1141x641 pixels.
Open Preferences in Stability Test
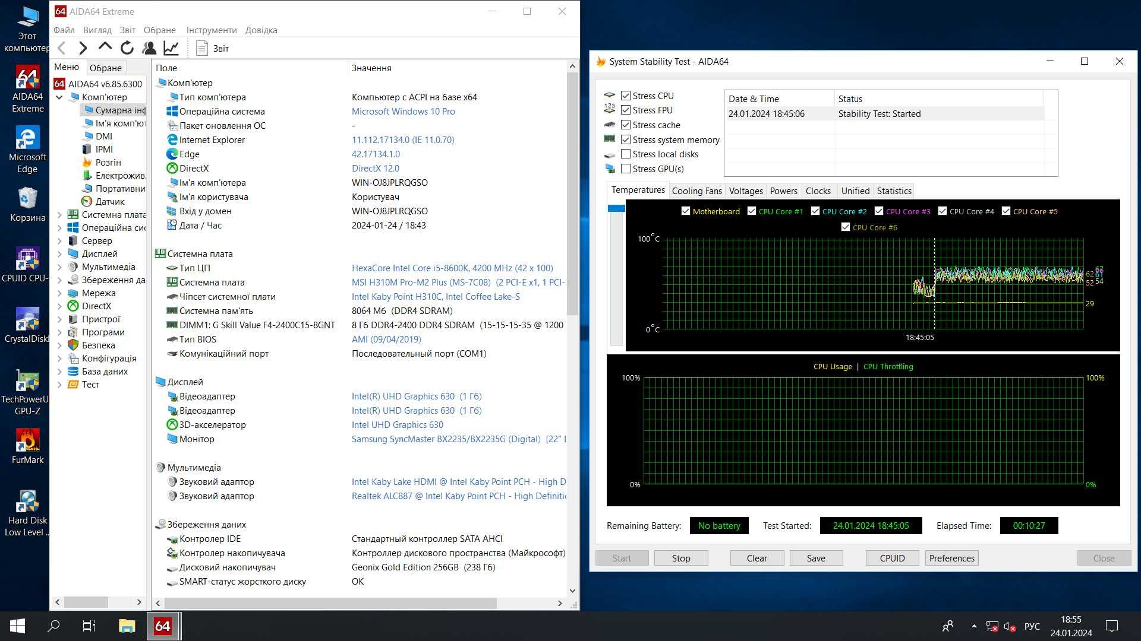952,558
